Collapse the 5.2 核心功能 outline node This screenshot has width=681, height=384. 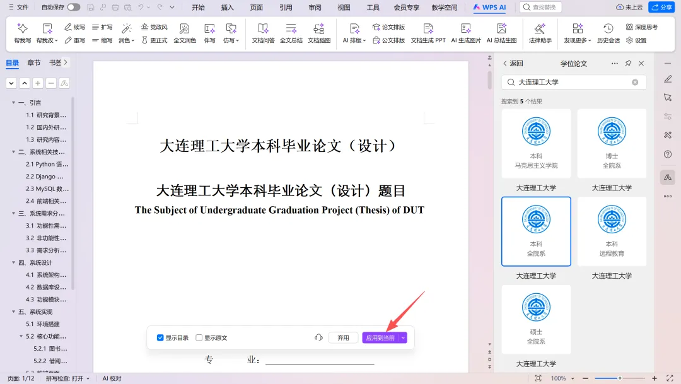pos(21,336)
